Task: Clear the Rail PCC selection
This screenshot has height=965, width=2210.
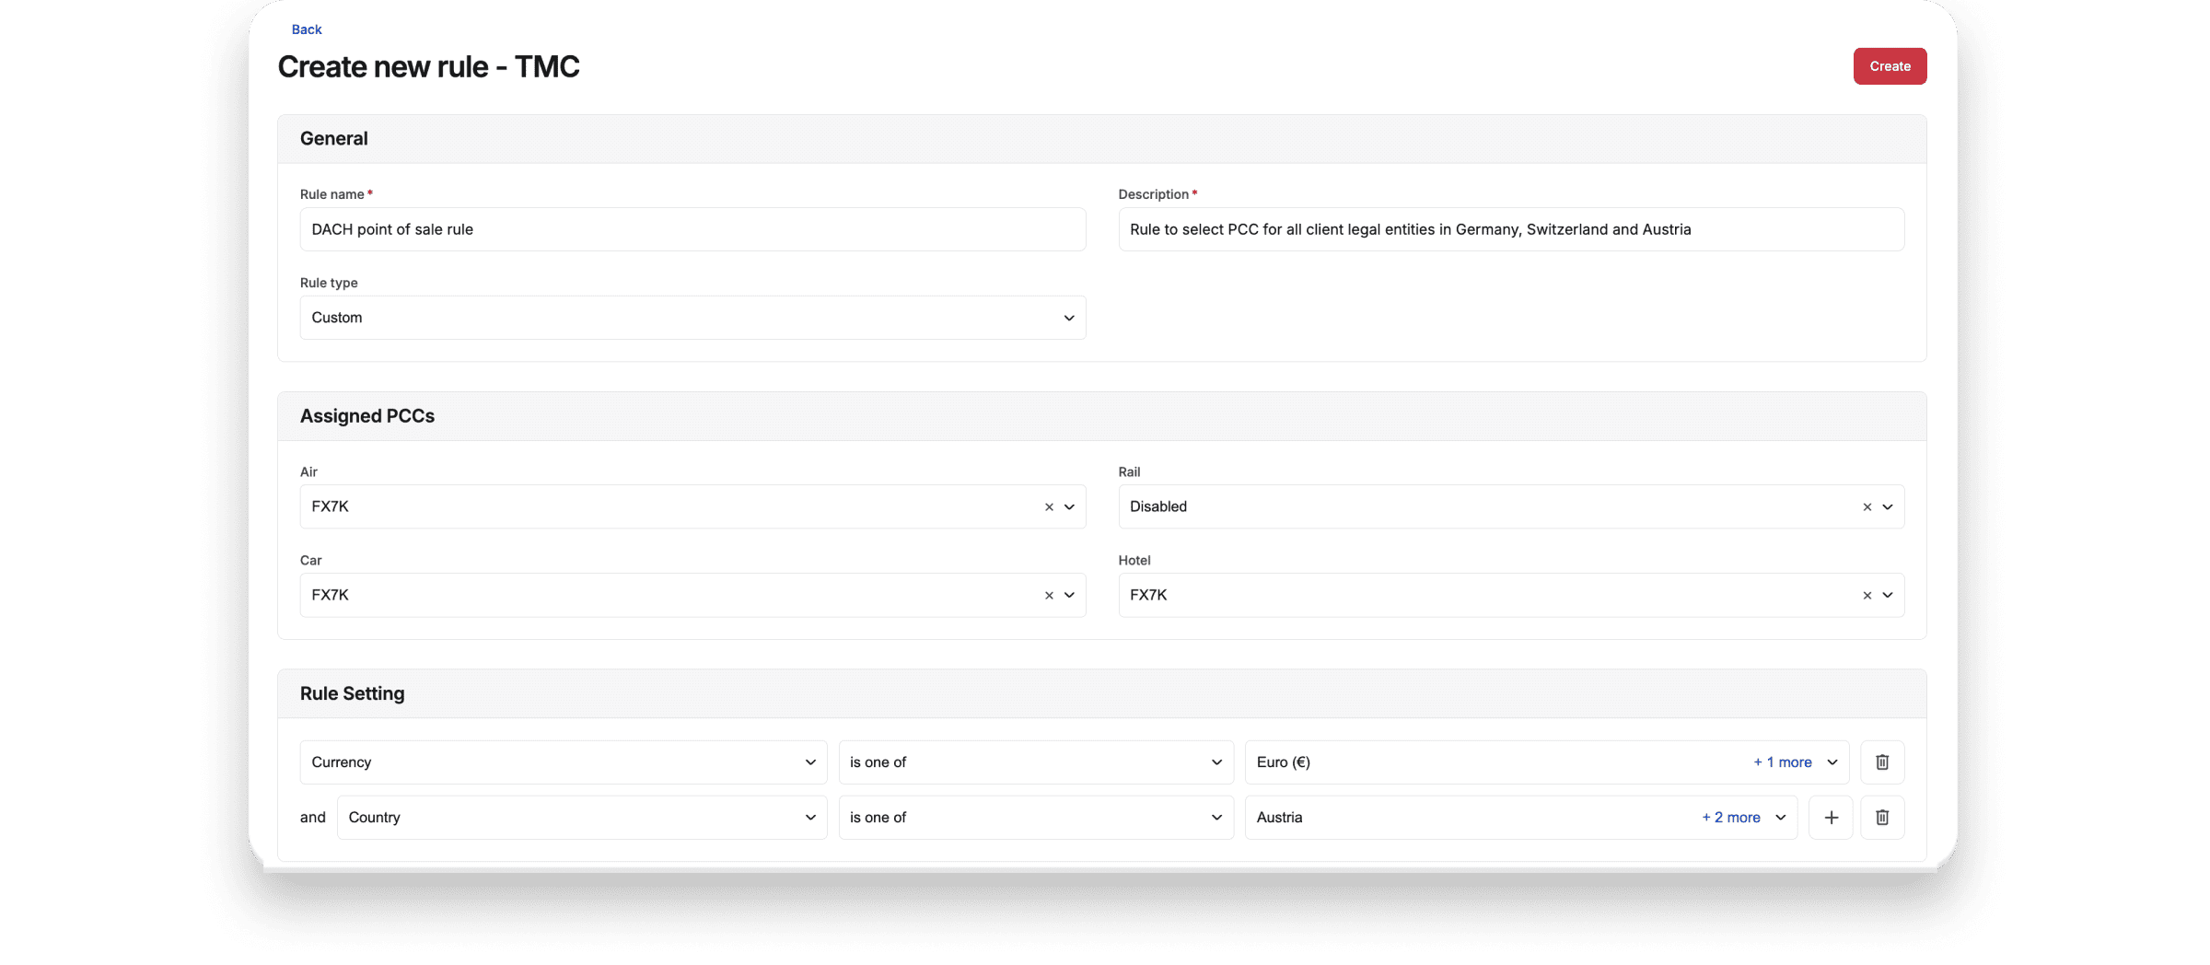Action: 1867,507
